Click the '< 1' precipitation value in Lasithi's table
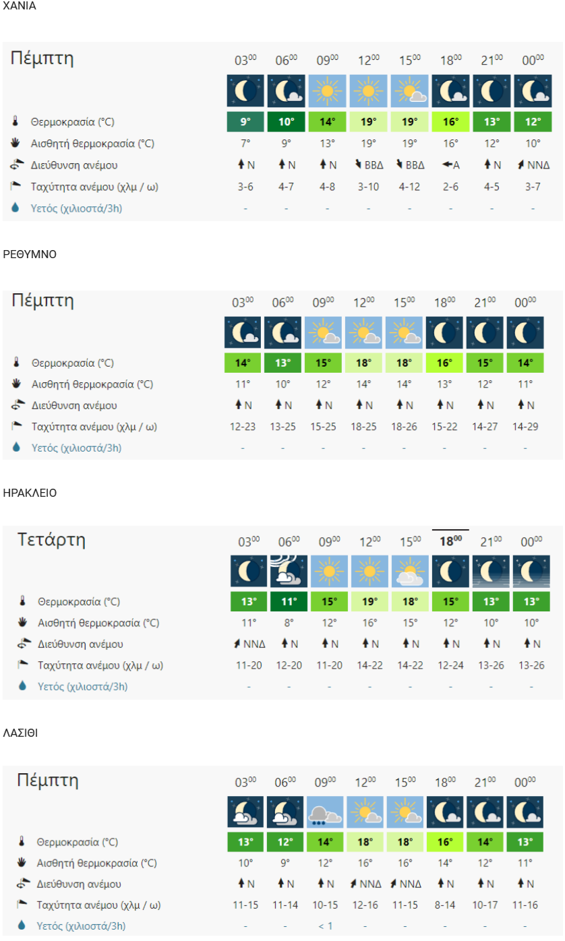Image resolution: width=565 pixels, height=941 pixels. [x=325, y=925]
